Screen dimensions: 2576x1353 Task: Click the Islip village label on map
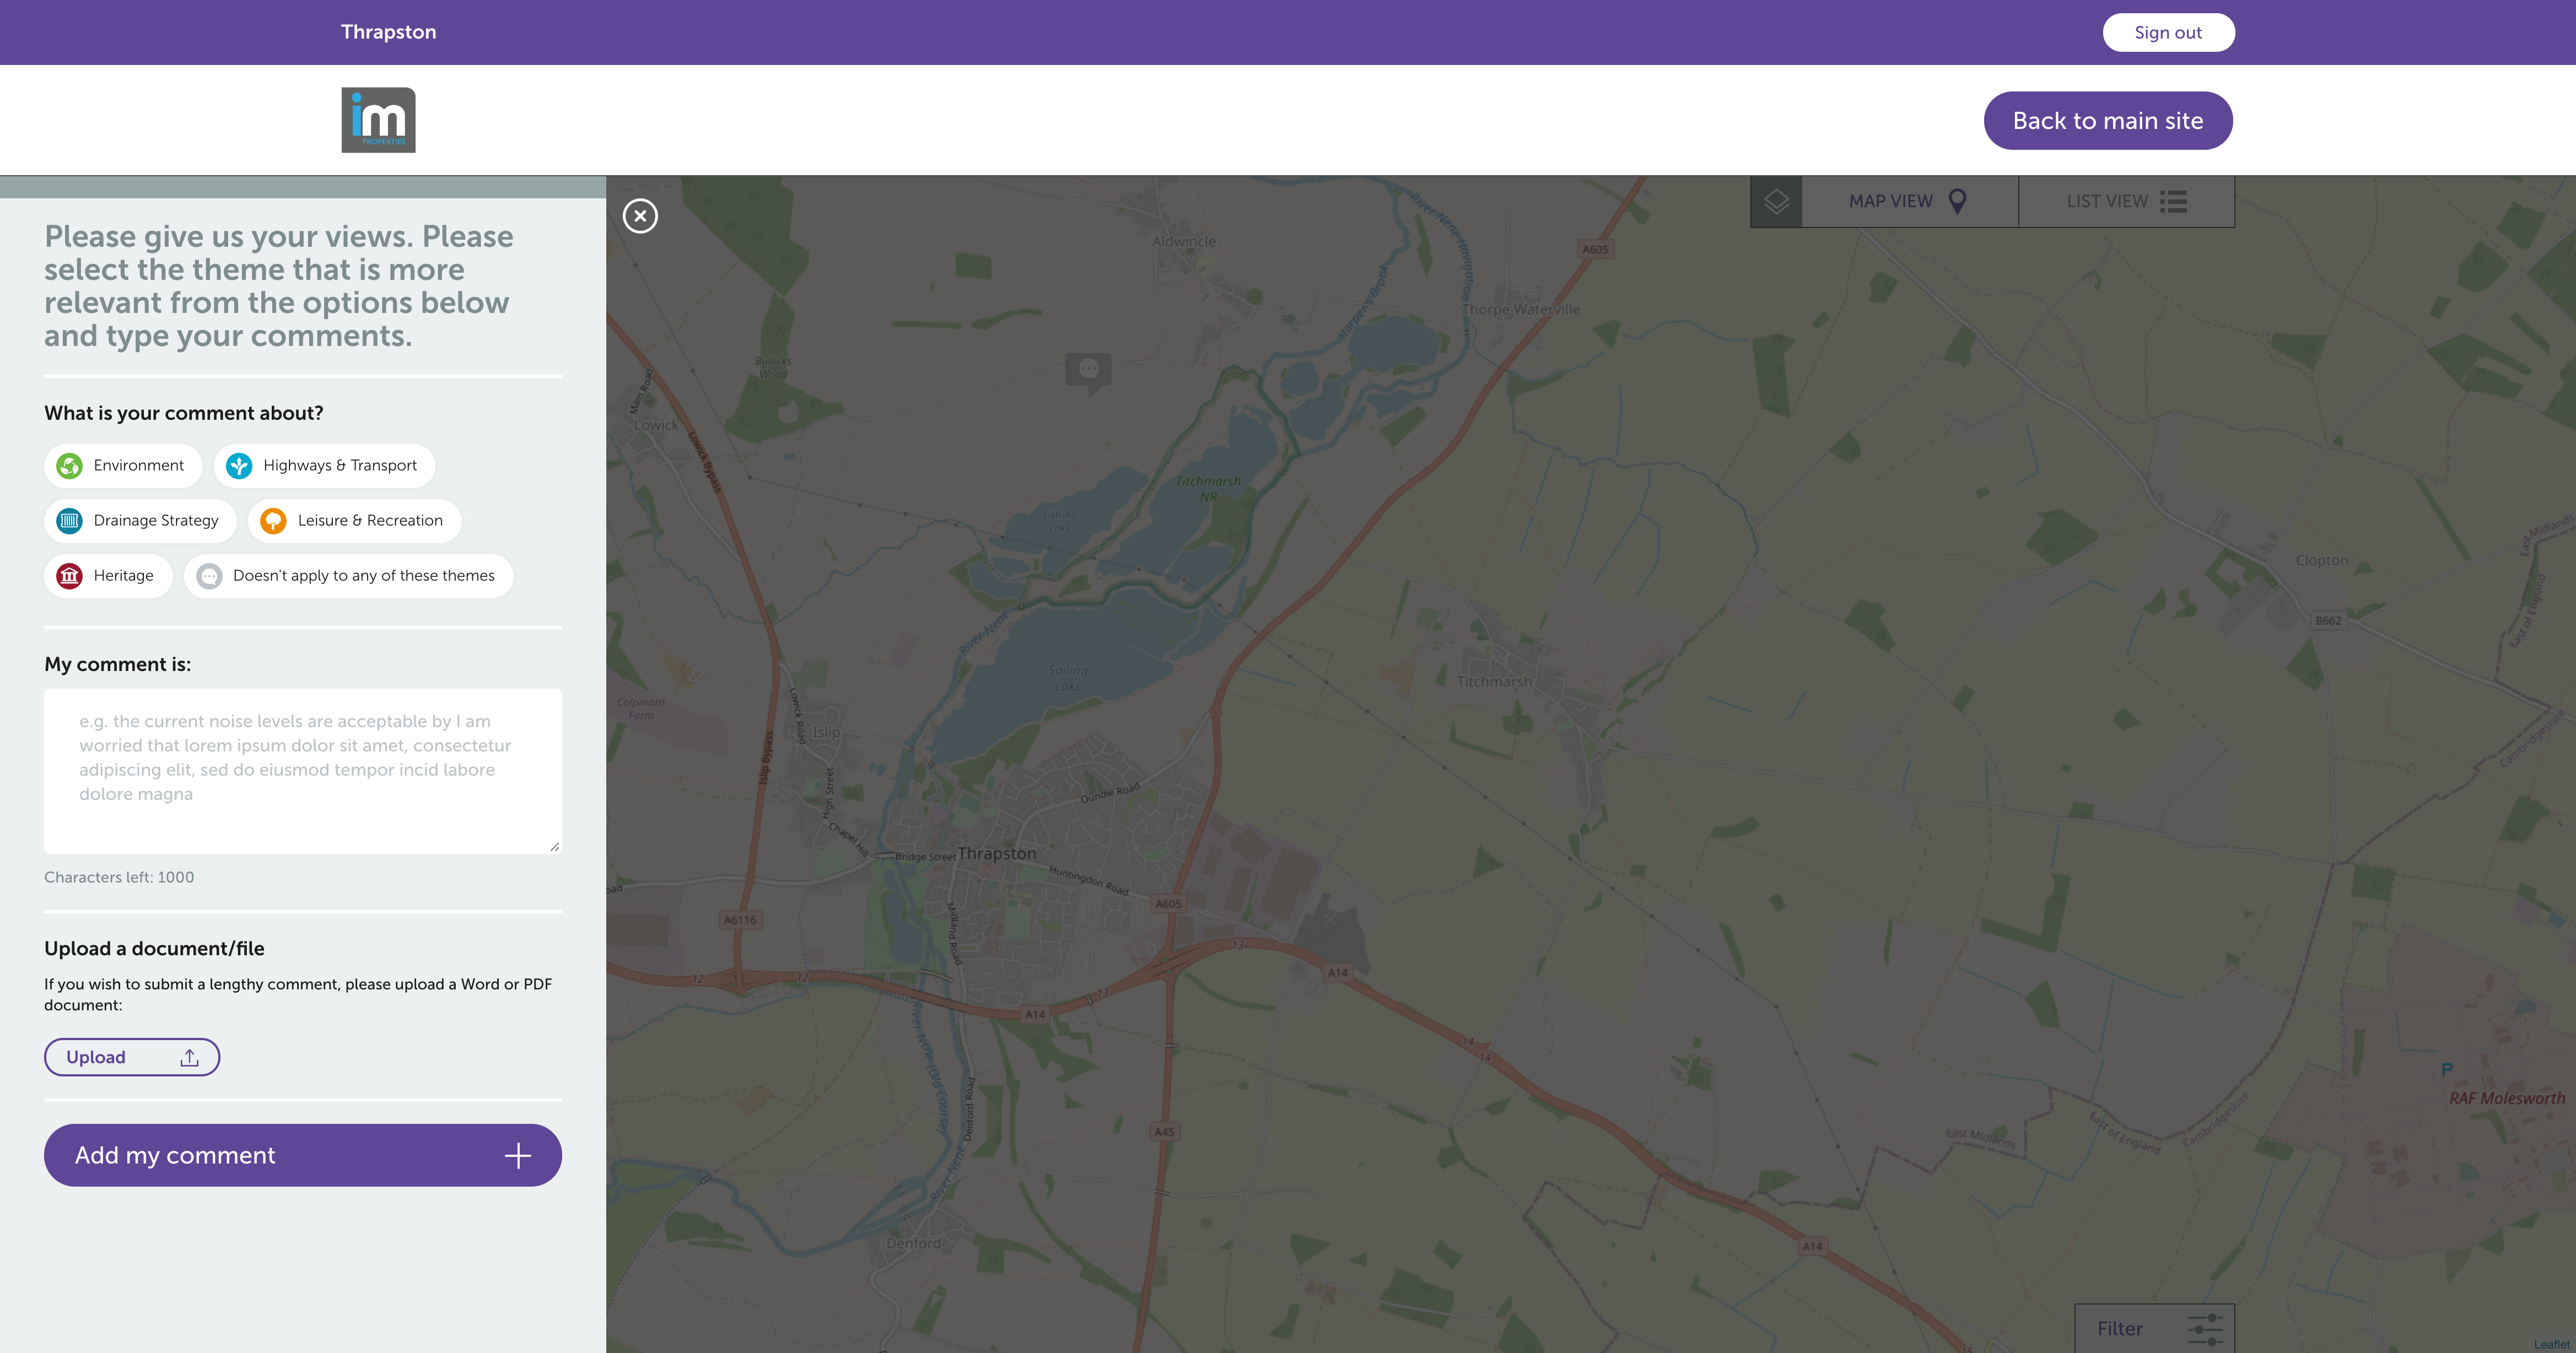tap(826, 733)
